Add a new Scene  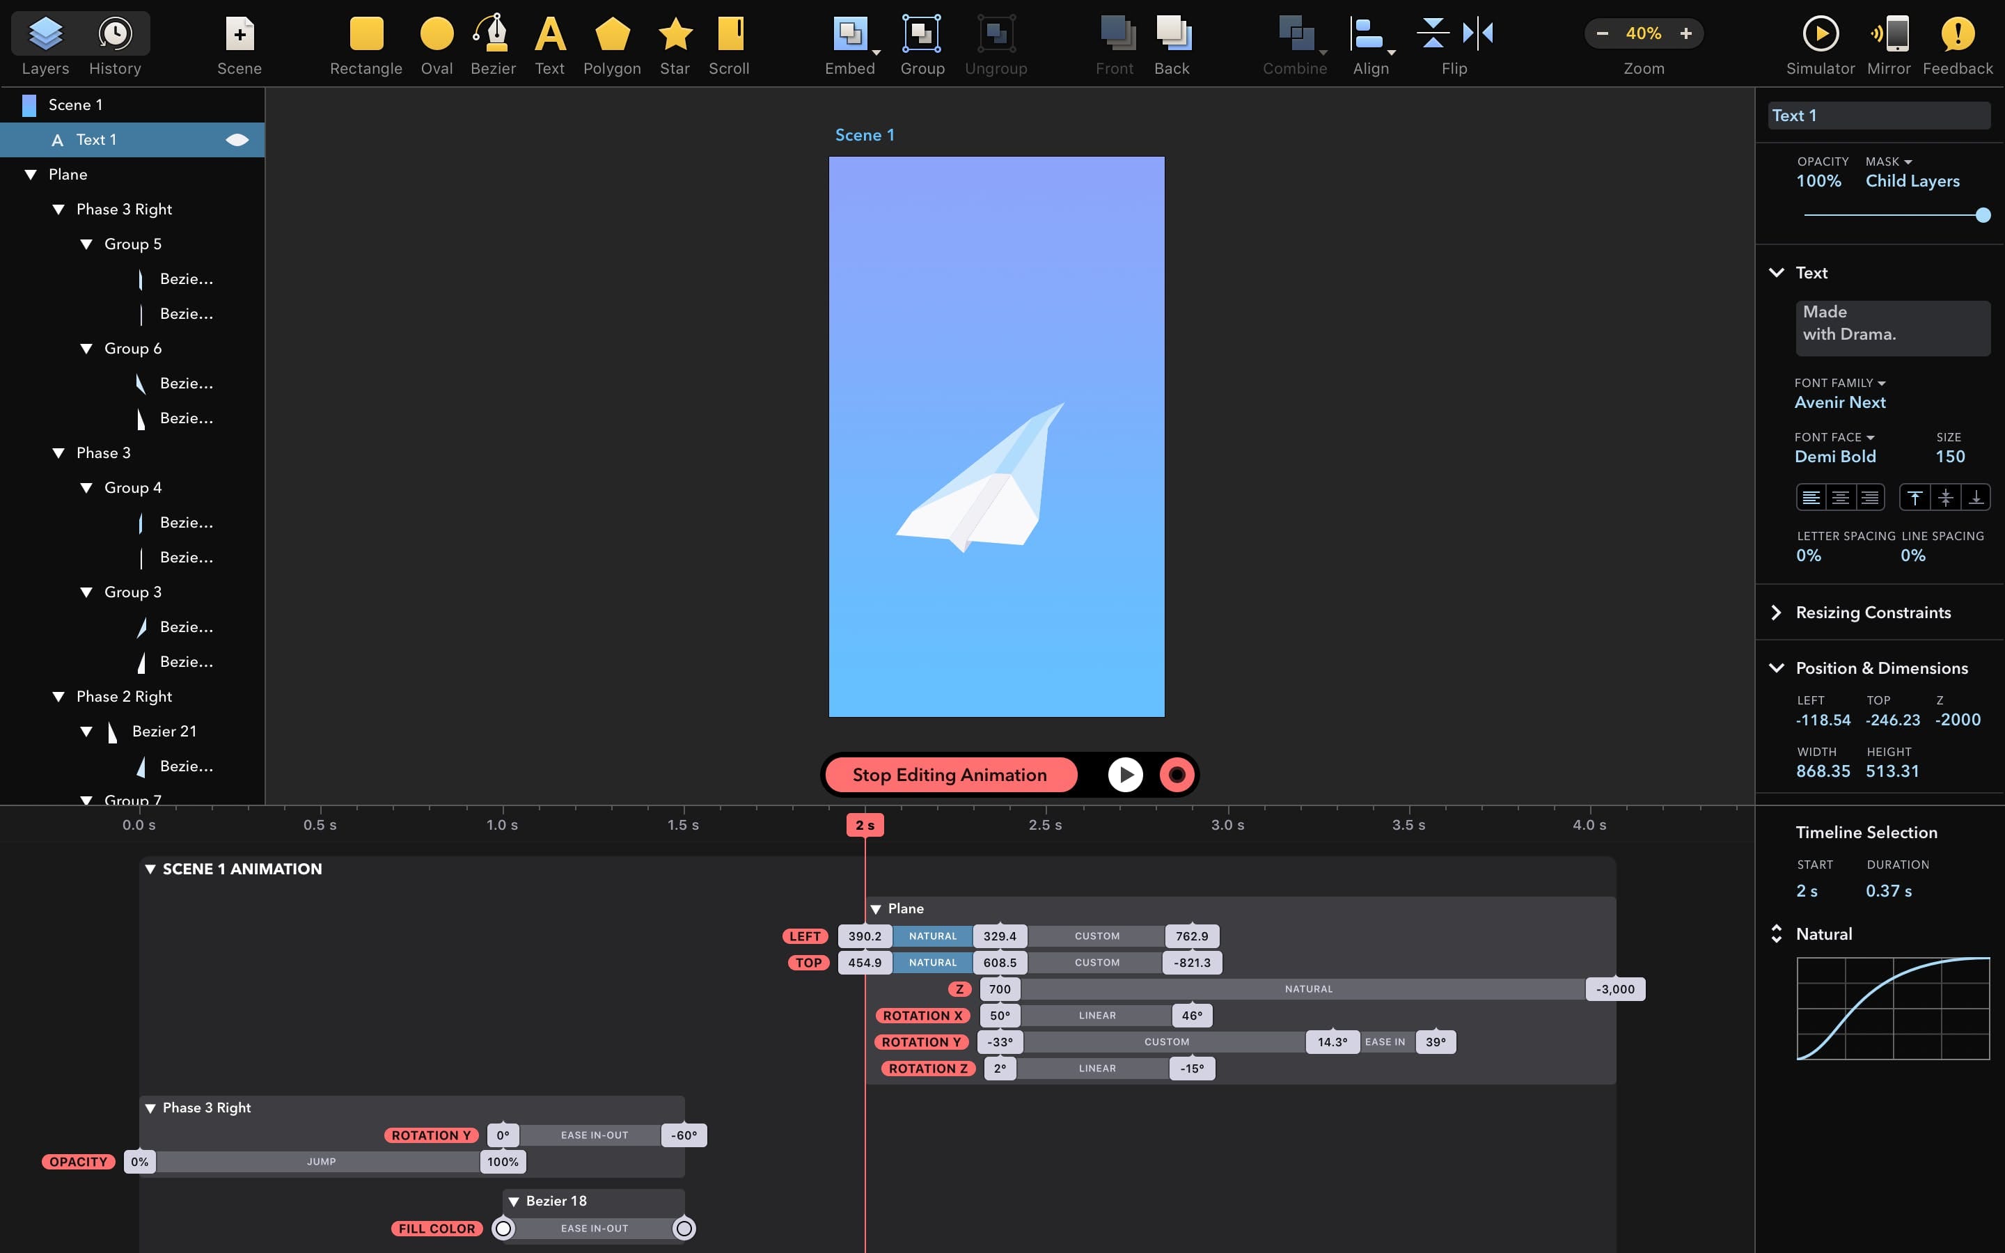[x=239, y=35]
